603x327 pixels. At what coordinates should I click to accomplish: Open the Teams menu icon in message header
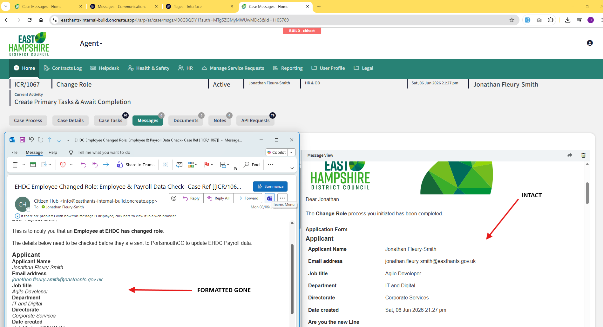click(269, 198)
